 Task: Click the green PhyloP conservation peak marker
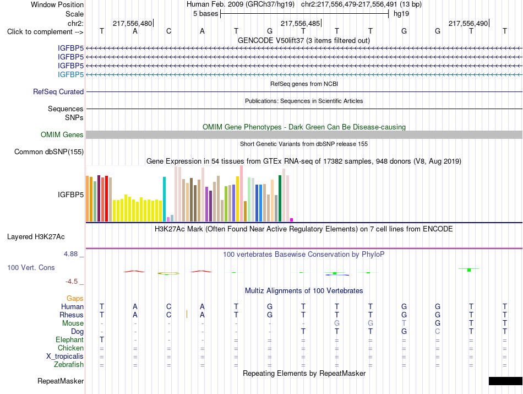click(469, 269)
